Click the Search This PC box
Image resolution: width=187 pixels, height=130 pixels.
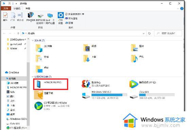point(168,33)
